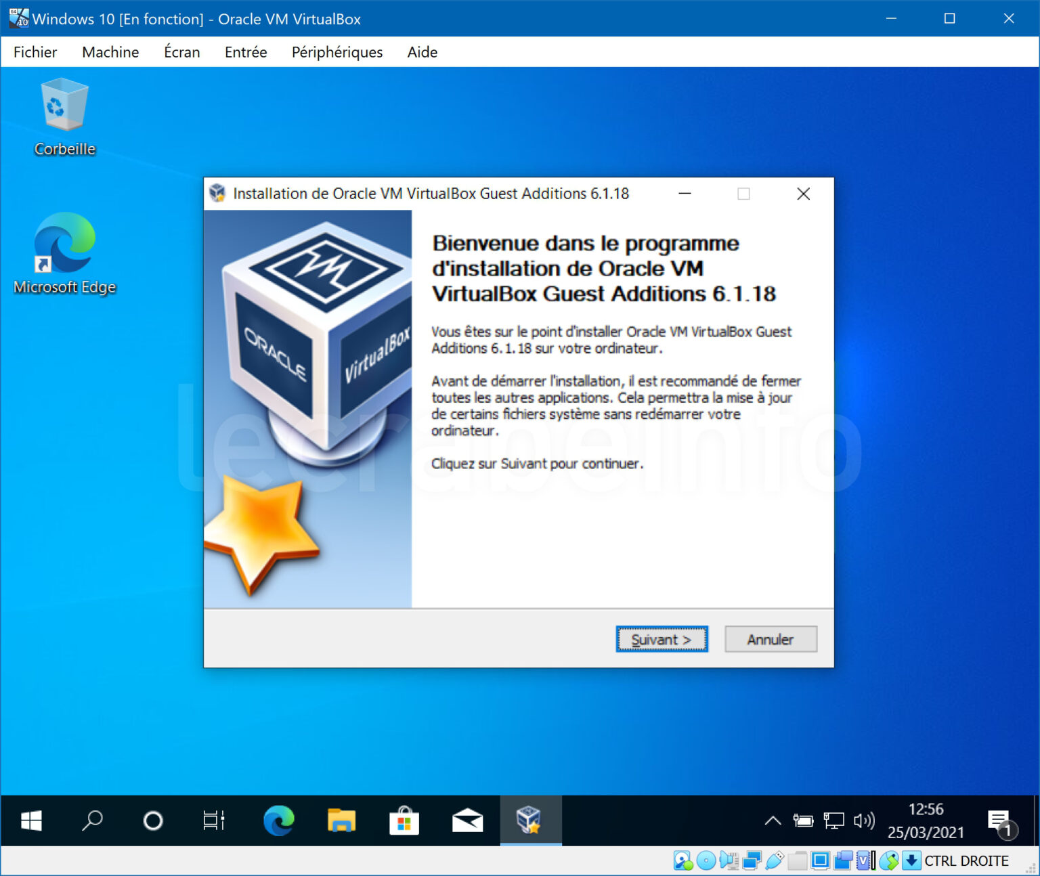
Task: Click the hard disk activity icon in VirtualBox status bar
Action: 682,861
